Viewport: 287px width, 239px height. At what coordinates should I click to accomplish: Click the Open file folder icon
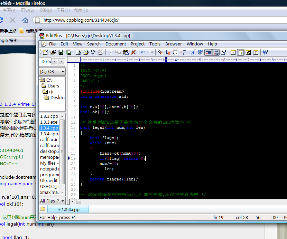click(x=53, y=52)
